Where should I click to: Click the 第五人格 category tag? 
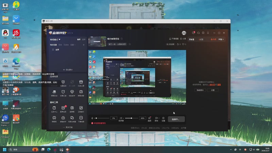117,44
